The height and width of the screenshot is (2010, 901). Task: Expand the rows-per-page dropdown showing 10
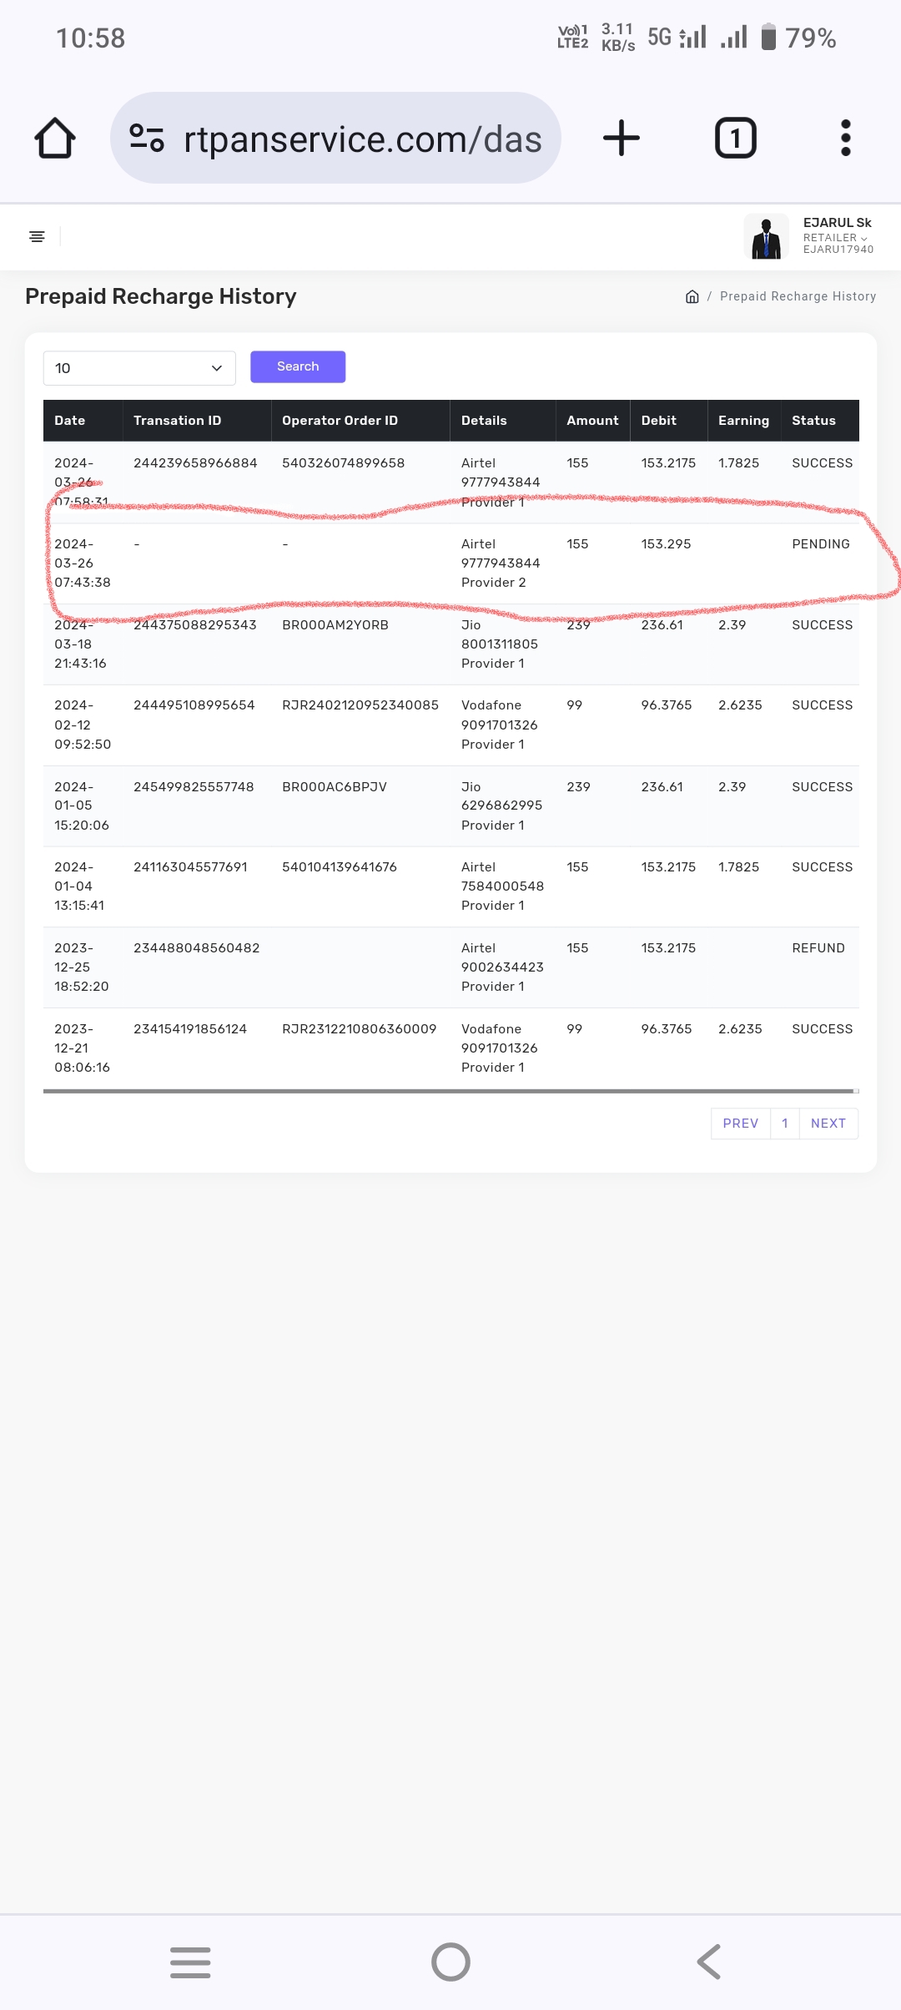[139, 368]
